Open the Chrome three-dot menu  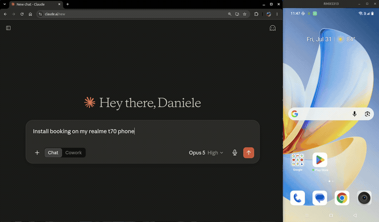pos(277,14)
